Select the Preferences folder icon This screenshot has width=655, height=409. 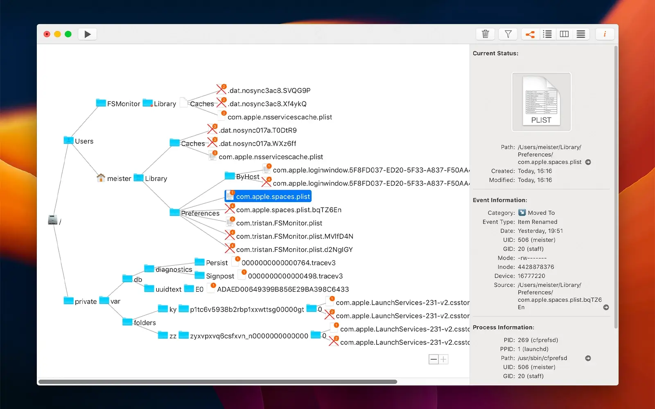point(175,212)
